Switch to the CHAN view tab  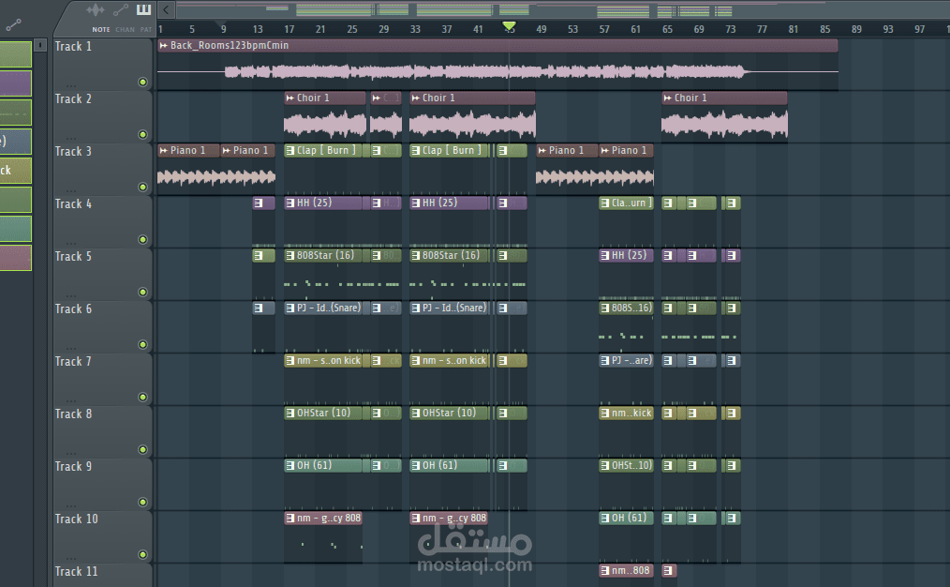pyautogui.click(x=125, y=29)
